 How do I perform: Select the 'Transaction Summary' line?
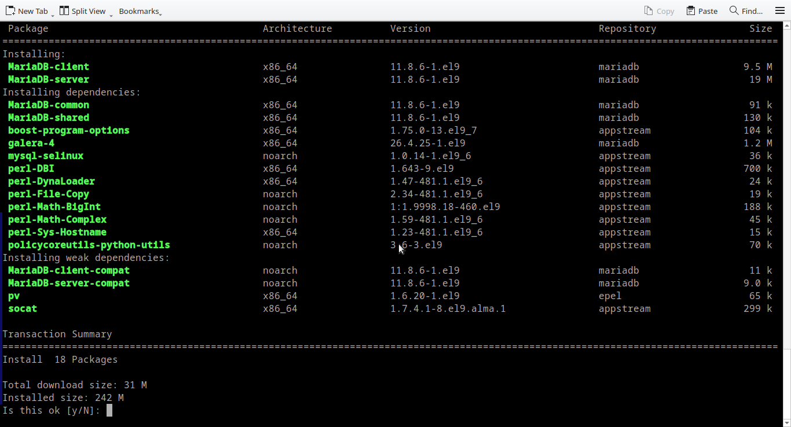[x=57, y=334]
